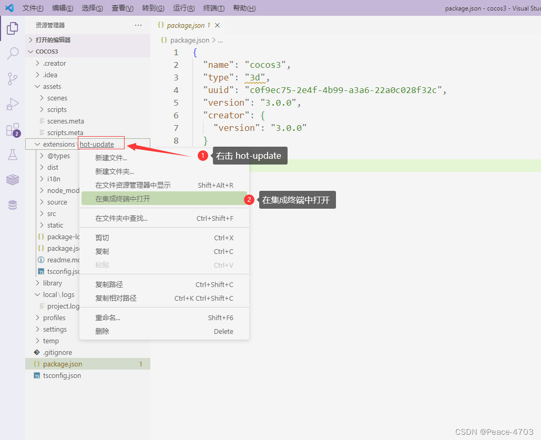Choose 复制路径 from context menu
This screenshot has height=440, width=541.
pyautogui.click(x=164, y=284)
